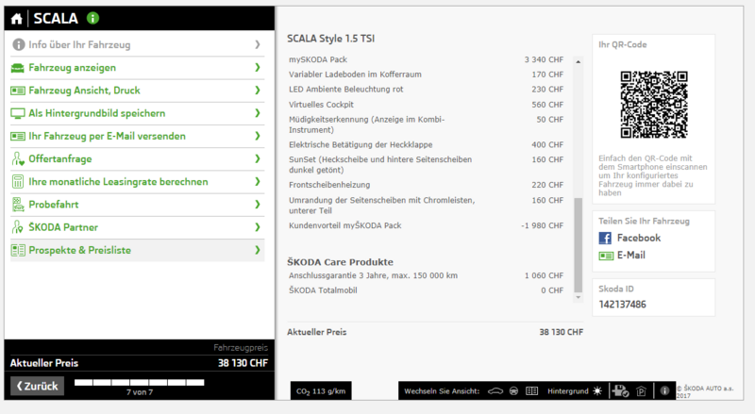The width and height of the screenshot is (755, 414).
Task: Click the equipment list scrollbar thumb
Action: tap(579, 244)
